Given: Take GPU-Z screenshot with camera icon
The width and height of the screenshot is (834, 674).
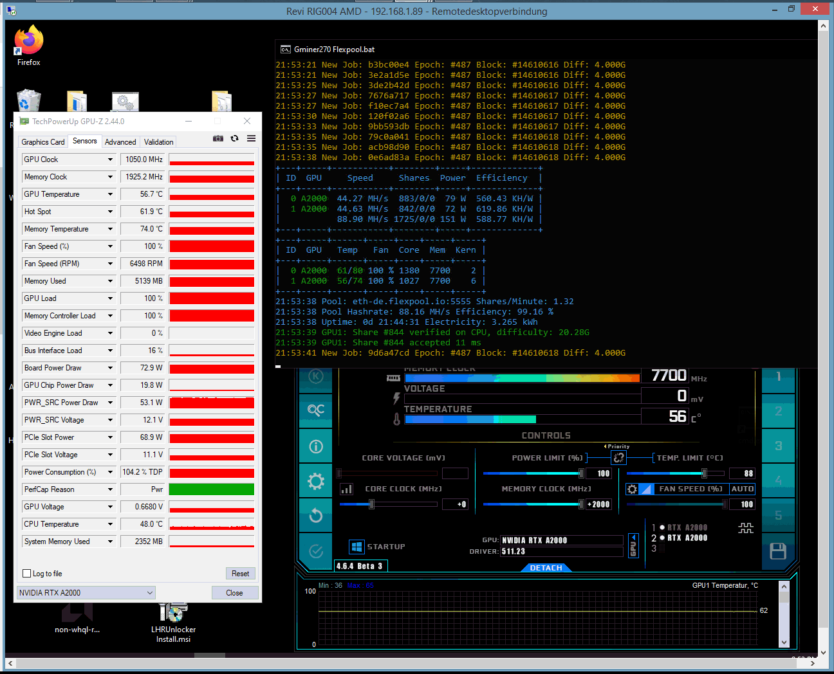Looking at the screenshot, I should tap(218, 138).
